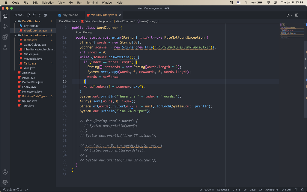The height and width of the screenshot is (192, 307).
Task: Open the Manage settings gear
Action: pos(5,182)
